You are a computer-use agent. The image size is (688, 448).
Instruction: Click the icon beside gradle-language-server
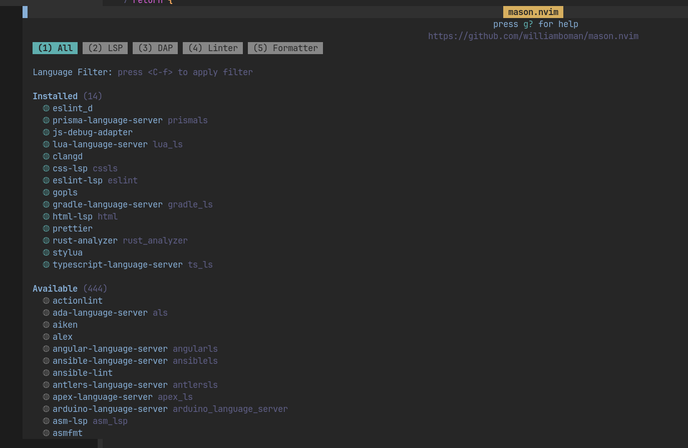click(46, 204)
